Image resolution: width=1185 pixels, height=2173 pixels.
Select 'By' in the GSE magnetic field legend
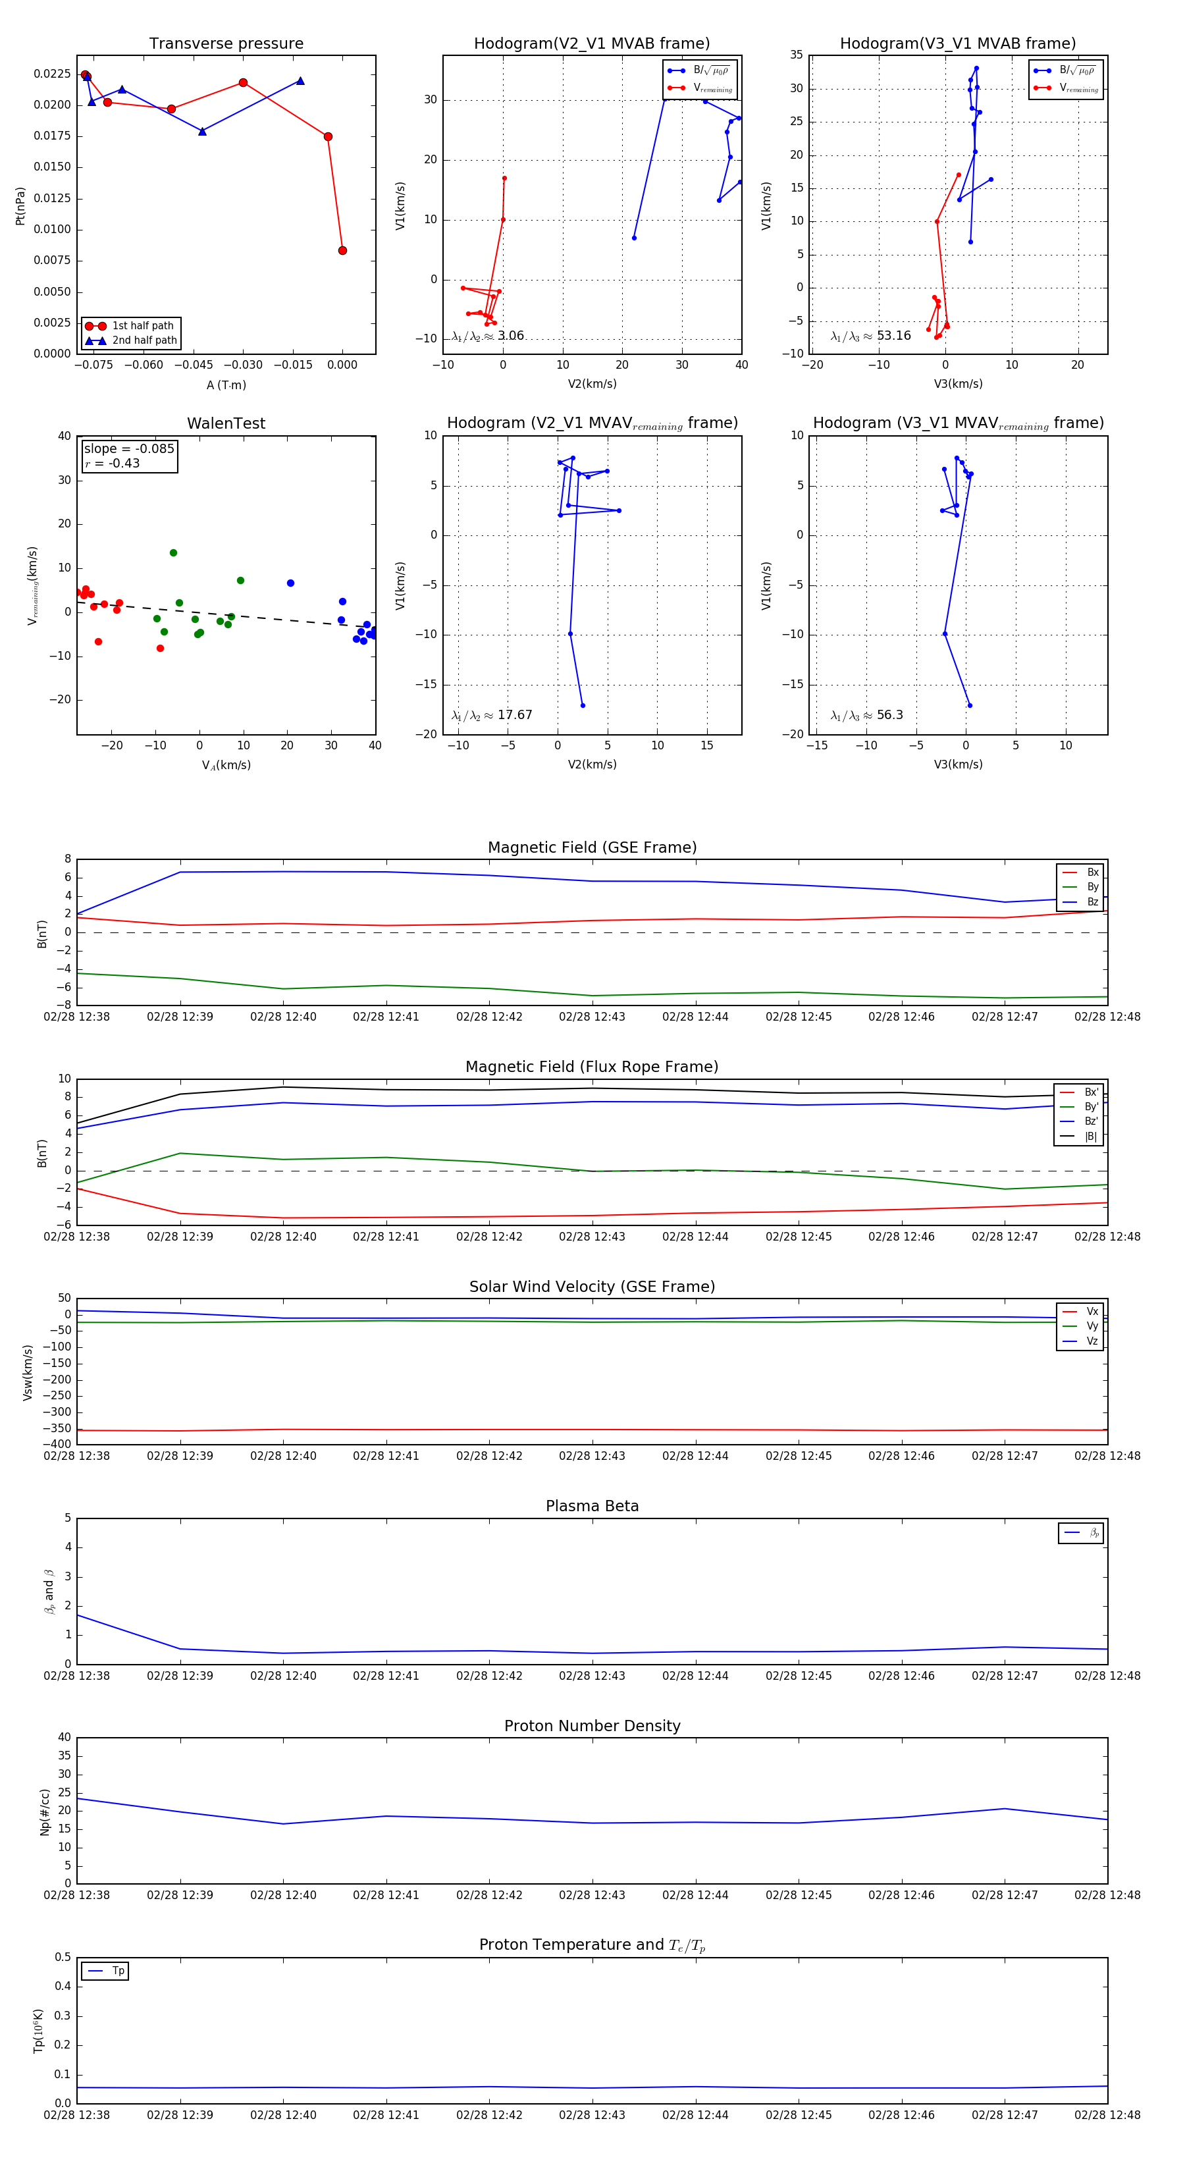click(1081, 886)
